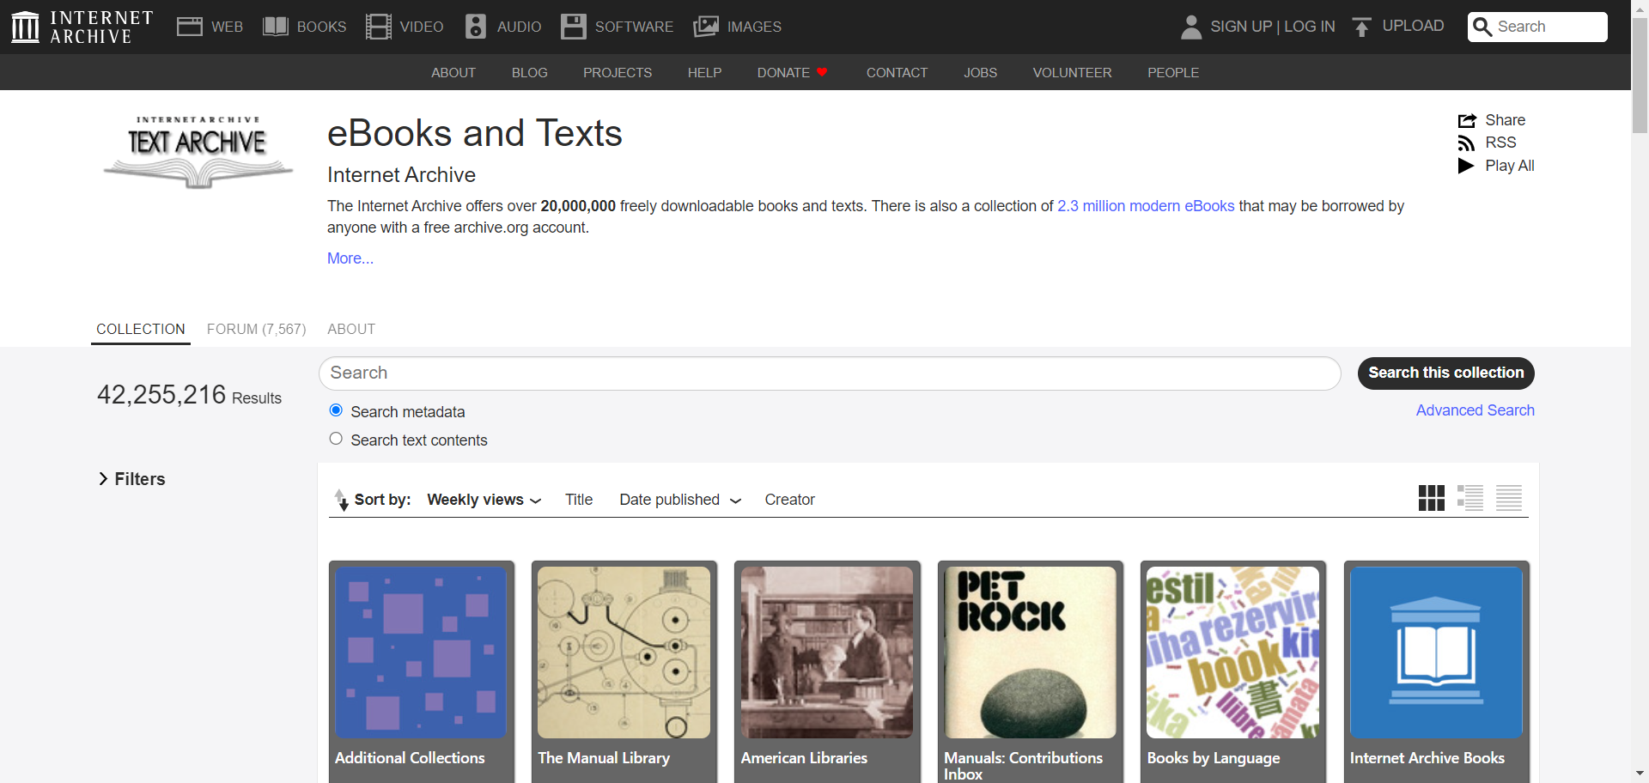Click the More... description link

350,258
